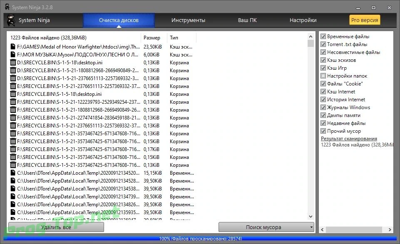Click options panel scroll-right arrow
Viewport: 400px width, 244px height.
pyautogui.click(x=390, y=229)
